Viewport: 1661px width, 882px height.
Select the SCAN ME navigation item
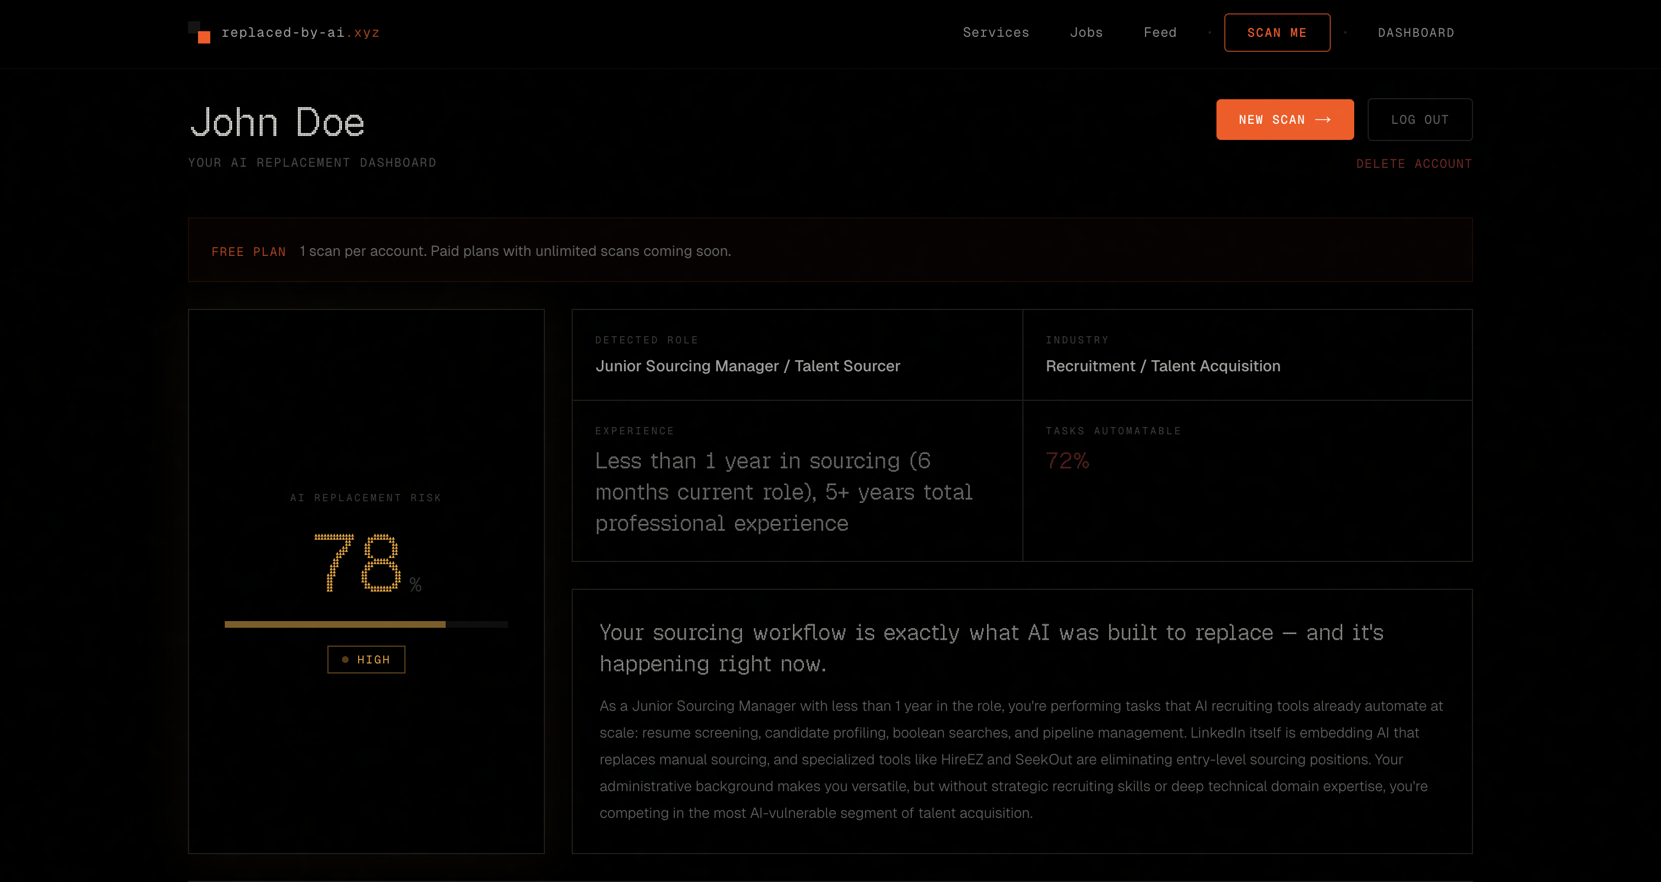pos(1277,32)
